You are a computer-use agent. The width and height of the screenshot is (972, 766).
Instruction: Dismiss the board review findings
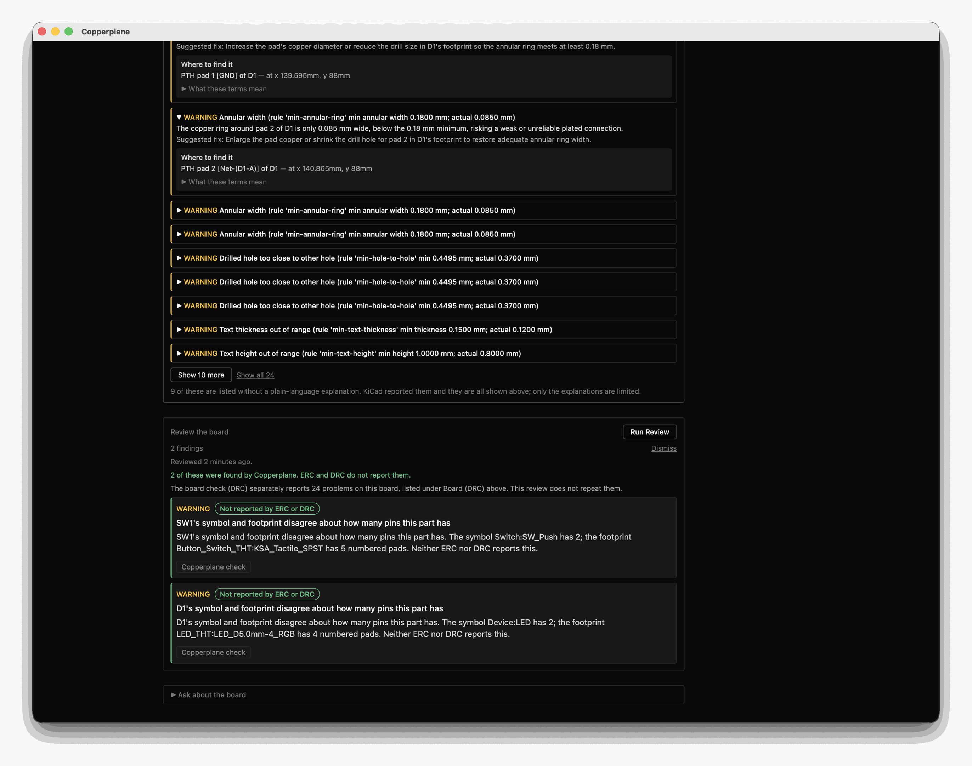[664, 448]
